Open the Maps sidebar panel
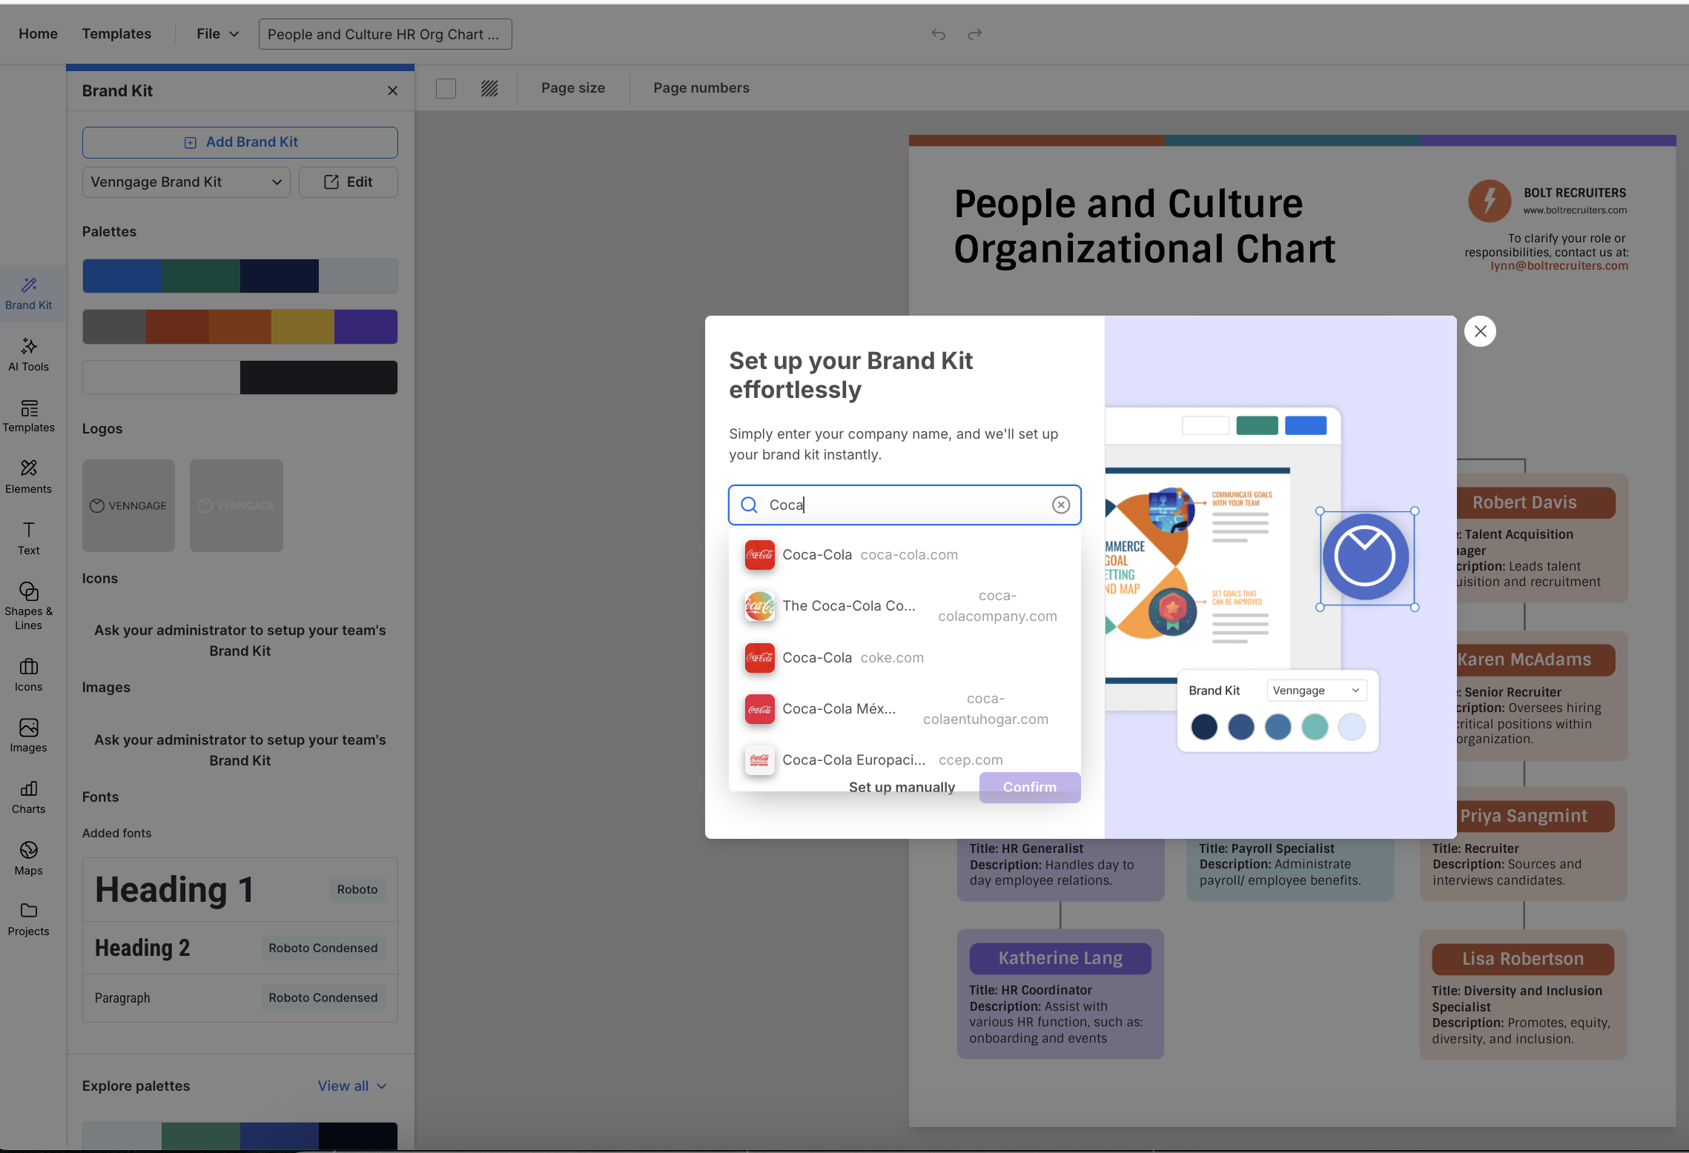 28,858
